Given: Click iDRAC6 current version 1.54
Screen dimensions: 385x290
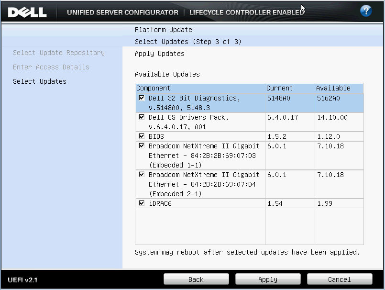Looking at the screenshot, I should [x=275, y=203].
